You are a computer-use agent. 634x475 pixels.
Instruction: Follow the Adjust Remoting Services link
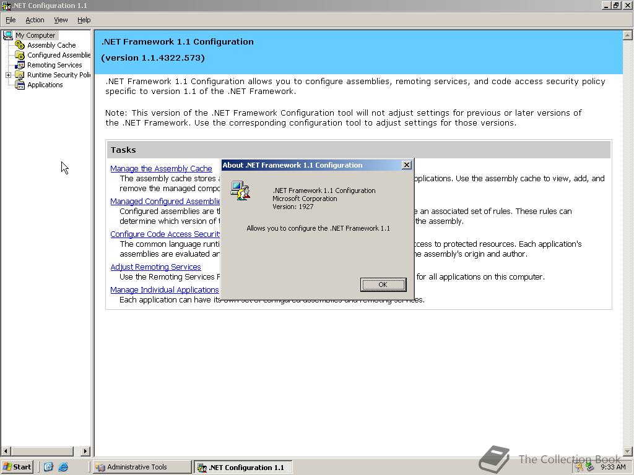pos(155,267)
